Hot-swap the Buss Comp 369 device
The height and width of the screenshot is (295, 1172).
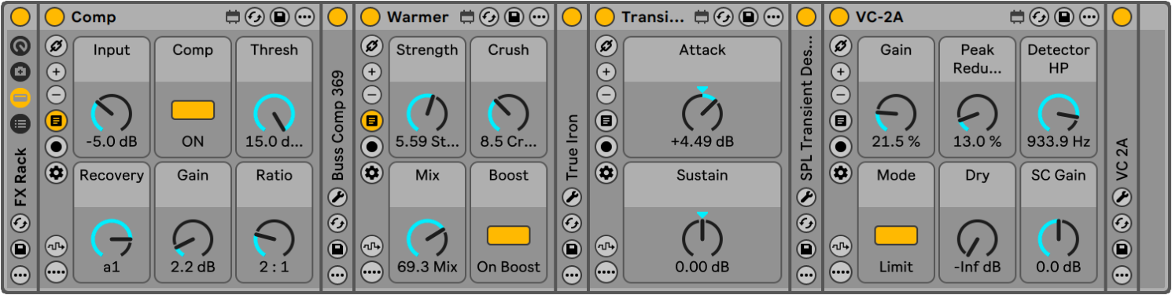point(337,223)
